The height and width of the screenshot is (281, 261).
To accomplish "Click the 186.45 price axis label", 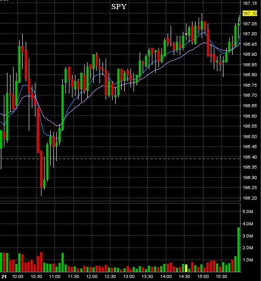I will point(250,146).
